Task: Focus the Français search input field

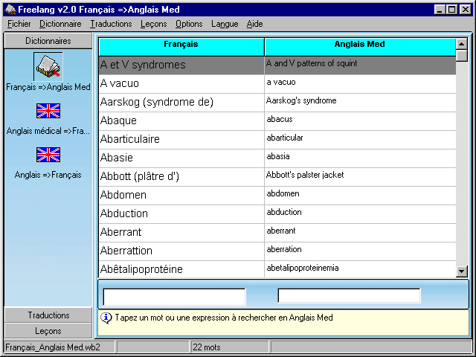Action: point(174,297)
